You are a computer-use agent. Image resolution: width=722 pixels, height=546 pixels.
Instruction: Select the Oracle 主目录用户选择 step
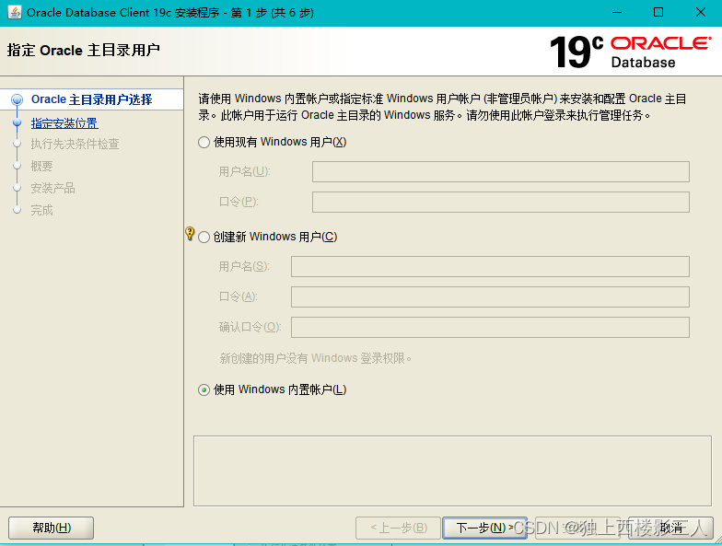92,99
